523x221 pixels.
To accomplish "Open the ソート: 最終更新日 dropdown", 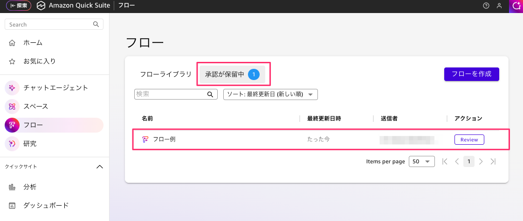I will 270,94.
